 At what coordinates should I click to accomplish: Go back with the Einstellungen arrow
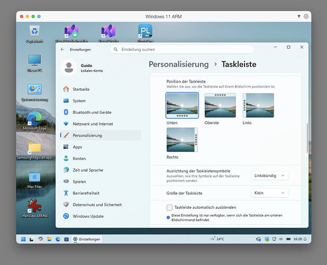(x=62, y=49)
